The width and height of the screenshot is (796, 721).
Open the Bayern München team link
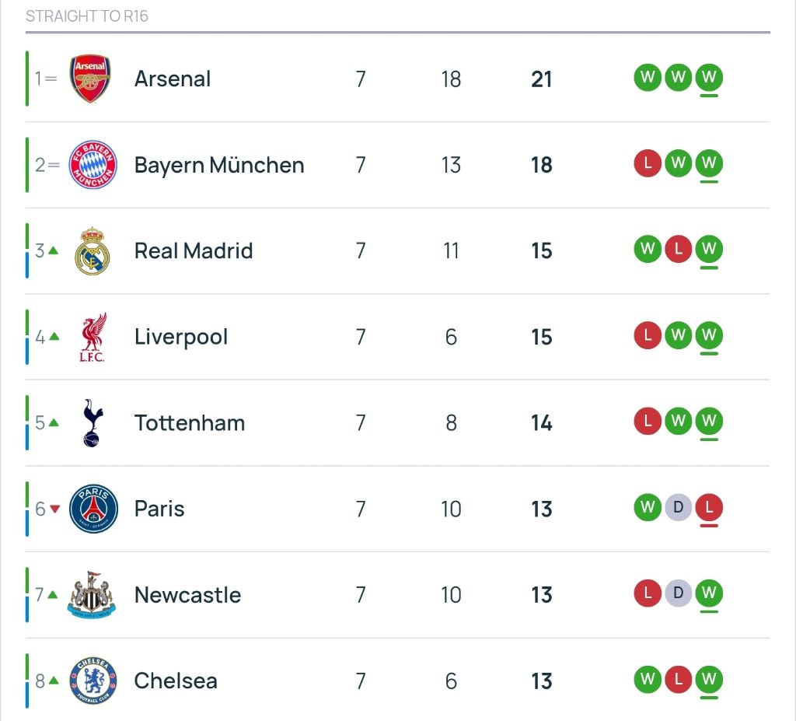click(x=219, y=165)
